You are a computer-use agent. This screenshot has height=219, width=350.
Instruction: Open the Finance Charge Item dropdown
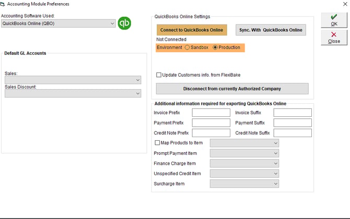tap(244, 163)
